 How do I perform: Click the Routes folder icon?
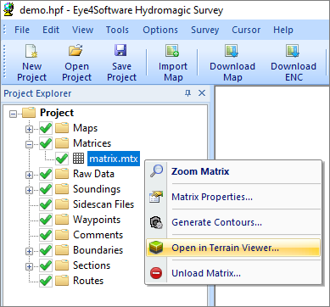62,281
